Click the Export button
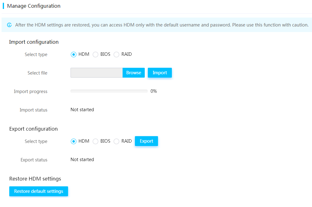This screenshot has height=207, width=312. [x=146, y=141]
